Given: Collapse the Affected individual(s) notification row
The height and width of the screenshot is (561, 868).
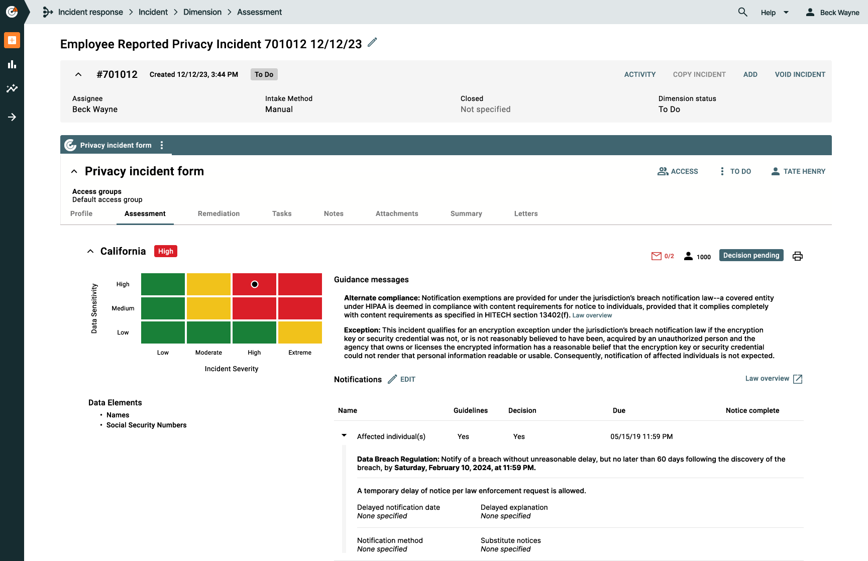Looking at the screenshot, I should tap(344, 435).
